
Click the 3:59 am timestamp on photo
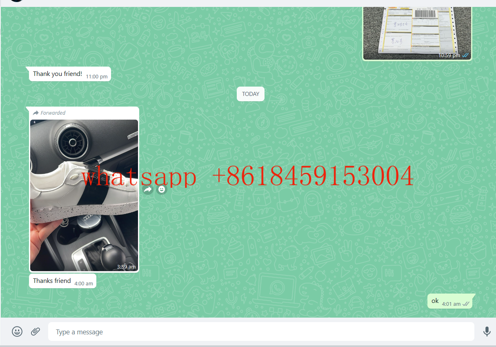126,267
